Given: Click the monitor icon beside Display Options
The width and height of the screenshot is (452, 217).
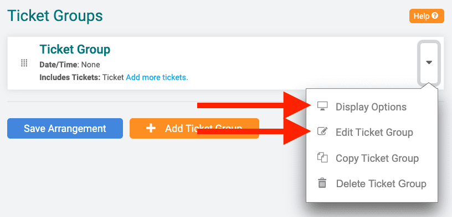Looking at the screenshot, I should click(x=322, y=107).
